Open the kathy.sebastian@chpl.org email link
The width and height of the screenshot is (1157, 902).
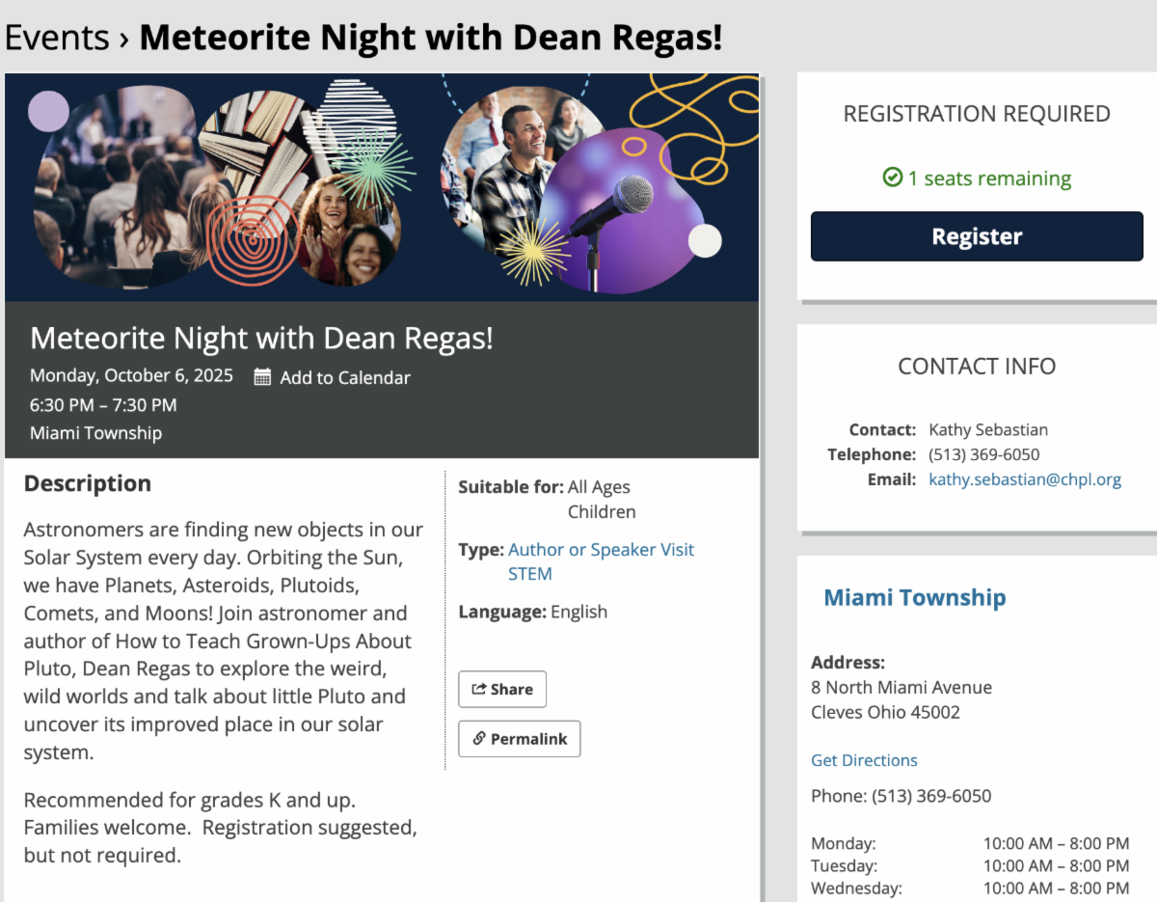1024,479
